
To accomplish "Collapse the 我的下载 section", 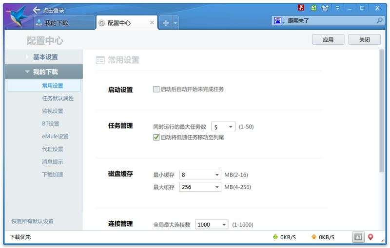I will [x=43, y=71].
